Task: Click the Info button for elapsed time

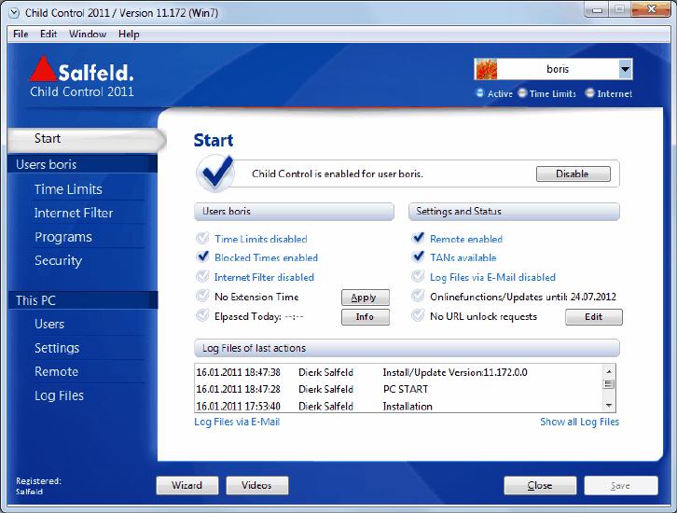Action: coord(365,316)
